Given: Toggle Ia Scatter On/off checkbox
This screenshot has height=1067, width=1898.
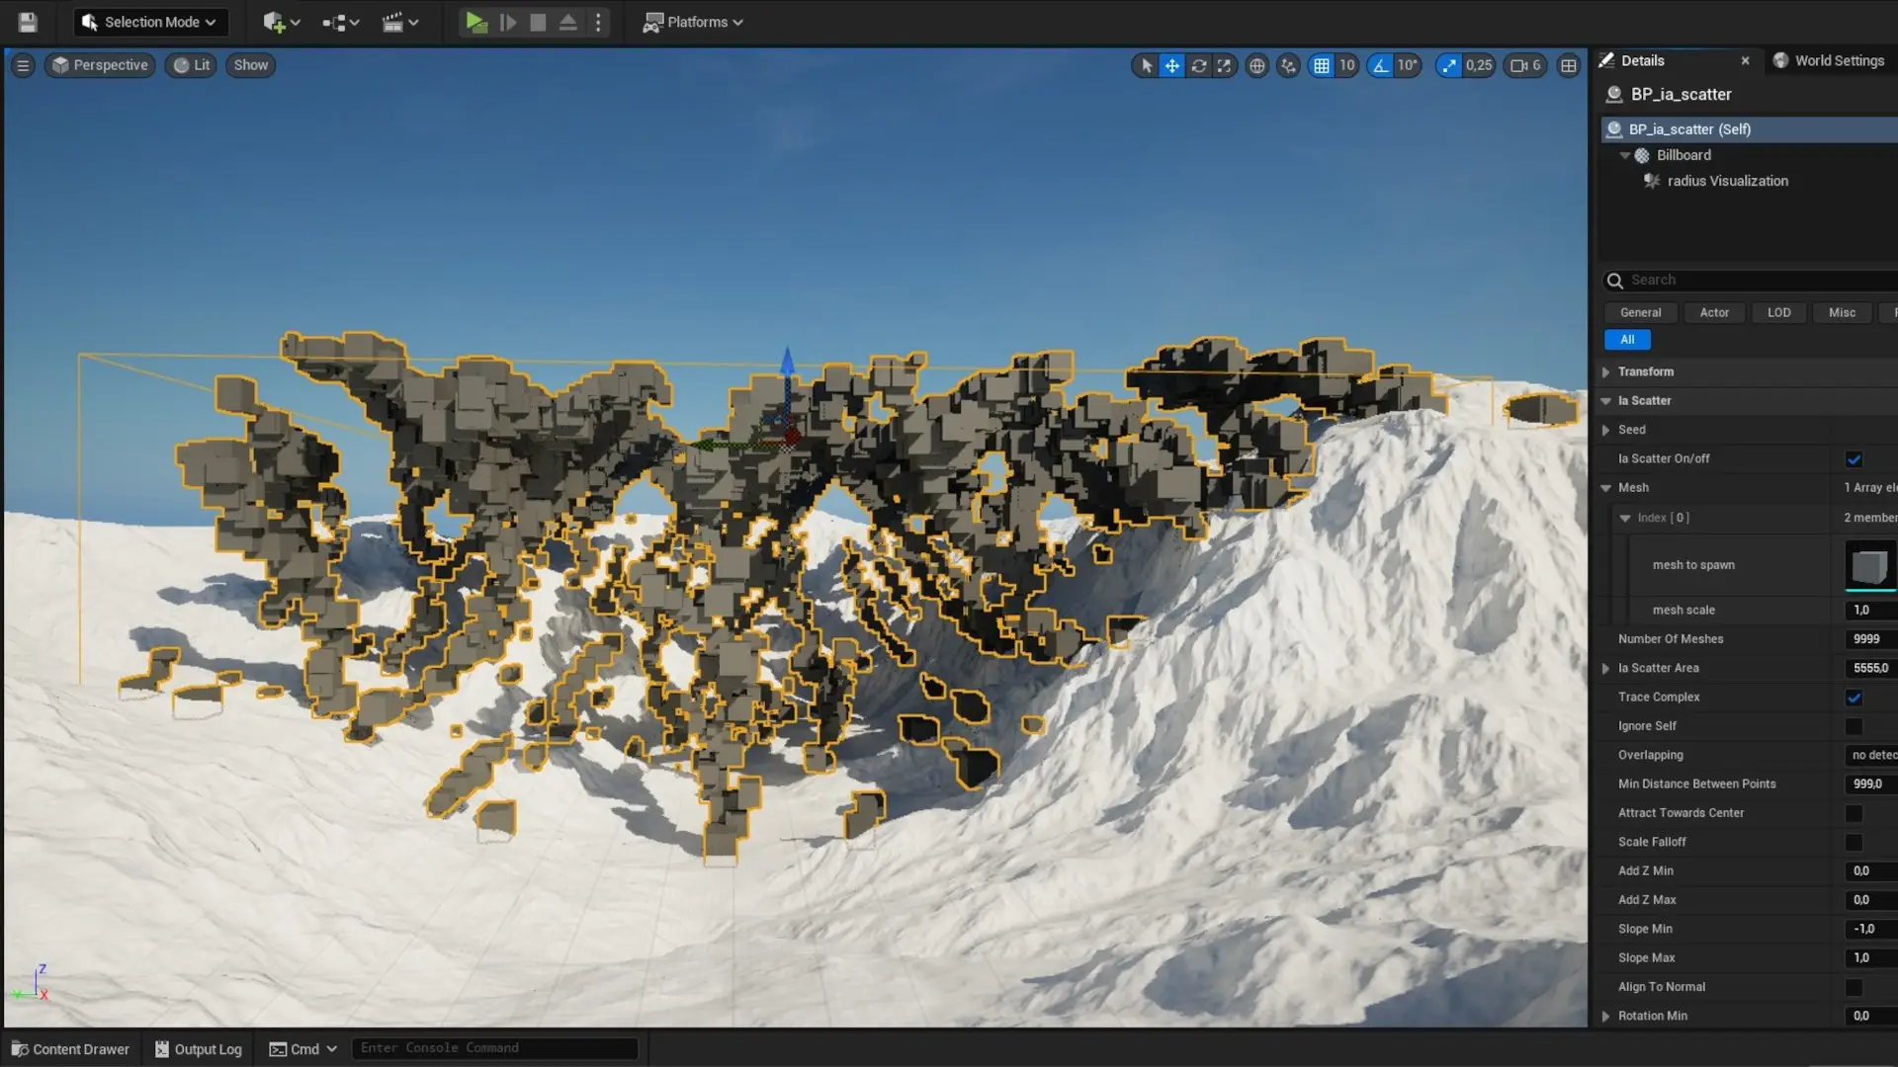Looking at the screenshot, I should click(x=1854, y=458).
